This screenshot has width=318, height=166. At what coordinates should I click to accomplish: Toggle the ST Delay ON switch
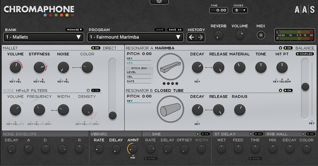click(258, 134)
